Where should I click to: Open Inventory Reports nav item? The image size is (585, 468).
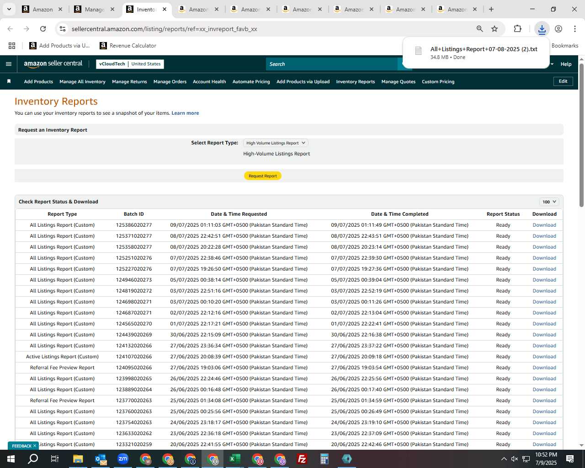(356, 81)
